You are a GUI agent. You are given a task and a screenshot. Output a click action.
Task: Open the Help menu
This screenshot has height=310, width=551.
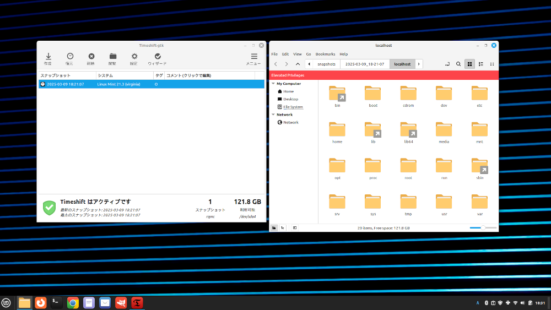(x=344, y=54)
